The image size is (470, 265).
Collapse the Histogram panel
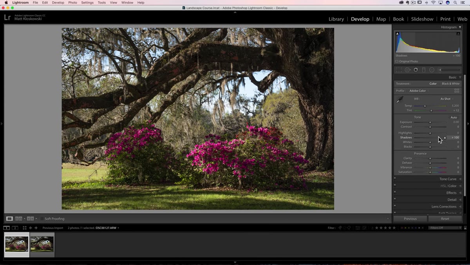point(460,27)
